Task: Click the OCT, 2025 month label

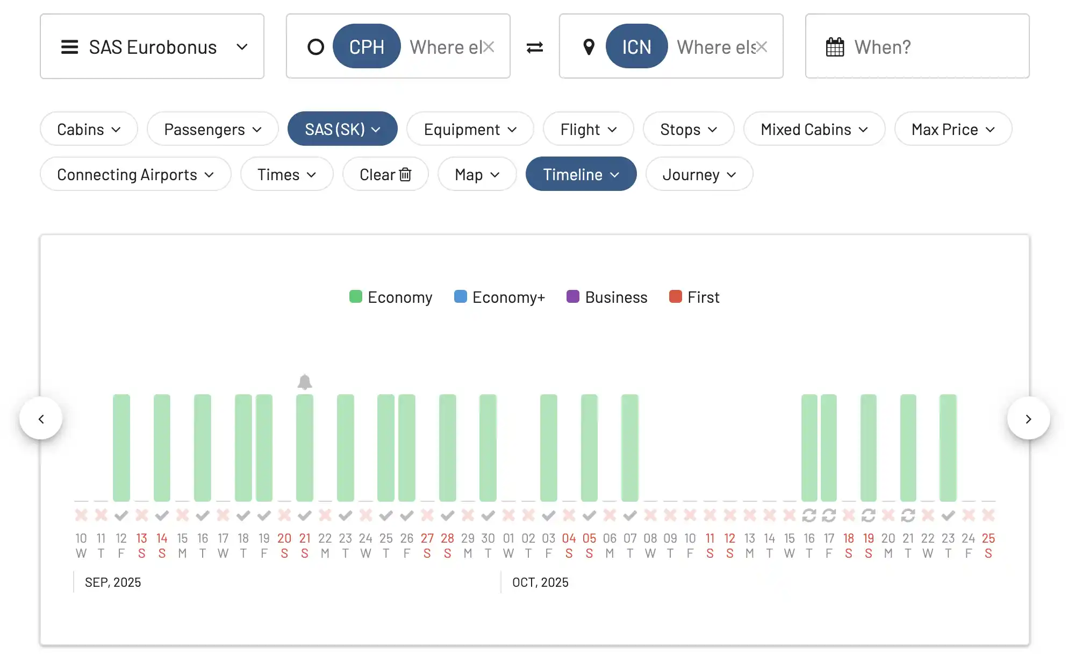Action: (x=540, y=582)
